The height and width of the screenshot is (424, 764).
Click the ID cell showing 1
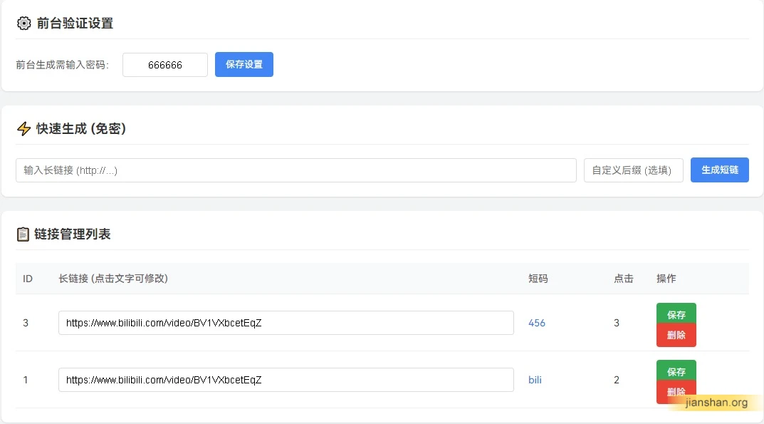26,380
